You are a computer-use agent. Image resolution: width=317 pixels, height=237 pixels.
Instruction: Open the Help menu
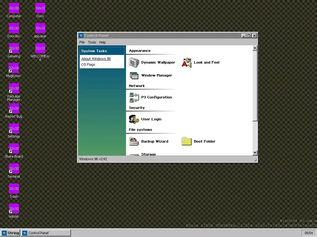102,42
